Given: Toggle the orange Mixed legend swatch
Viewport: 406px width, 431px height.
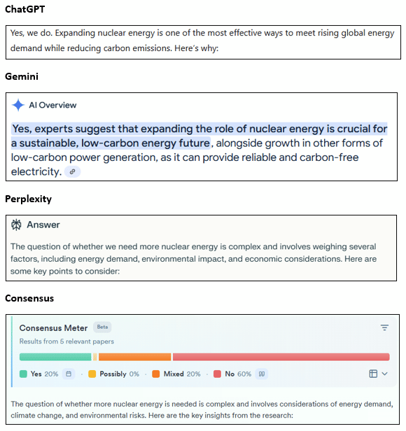Looking at the screenshot, I should coord(155,374).
